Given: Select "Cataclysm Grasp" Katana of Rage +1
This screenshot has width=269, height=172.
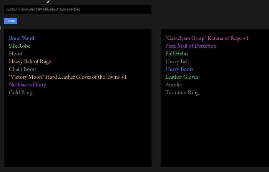Looking at the screenshot, I should click(207, 38).
